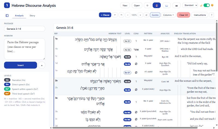The width and height of the screenshot is (218, 129).
Task: Click the Dx M2 badge in row 3b
Action: [x=127, y=112]
